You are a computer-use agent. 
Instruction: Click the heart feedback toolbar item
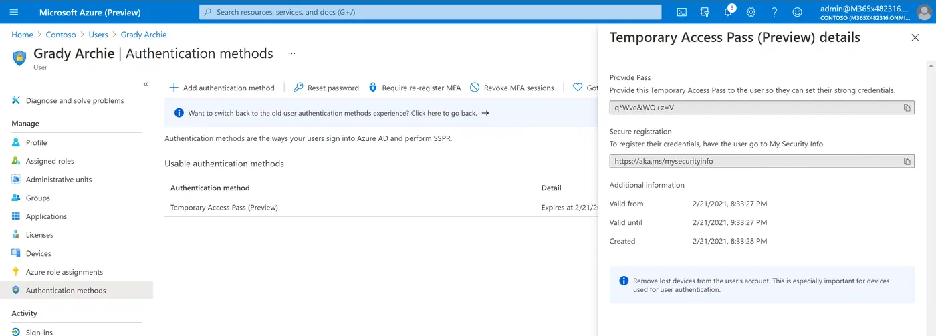tap(585, 88)
